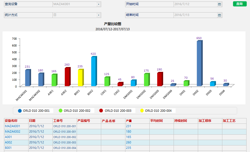250x152 pixels.
Task: Click the D002 bar showing 650
Action: (199, 64)
